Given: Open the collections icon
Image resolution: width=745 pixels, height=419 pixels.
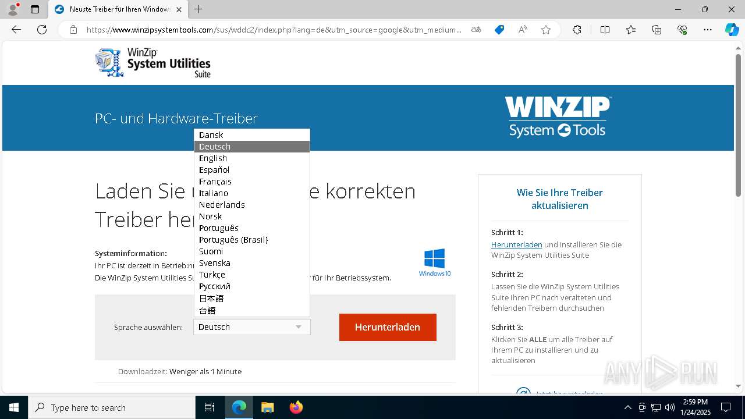Looking at the screenshot, I should [x=657, y=30].
